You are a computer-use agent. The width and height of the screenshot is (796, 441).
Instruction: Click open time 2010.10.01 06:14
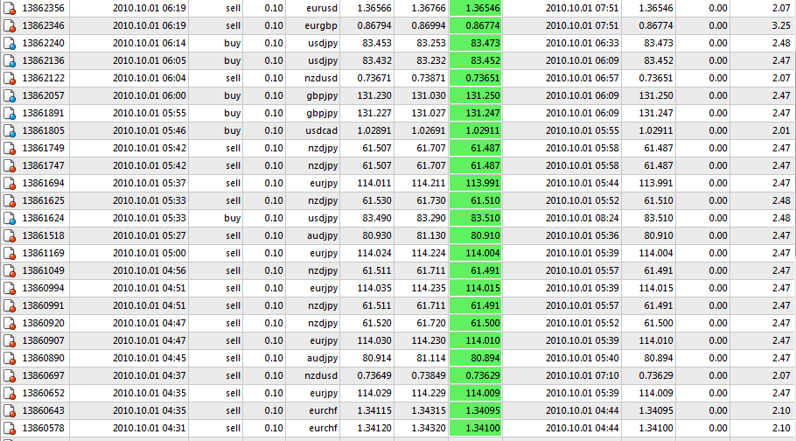point(150,43)
